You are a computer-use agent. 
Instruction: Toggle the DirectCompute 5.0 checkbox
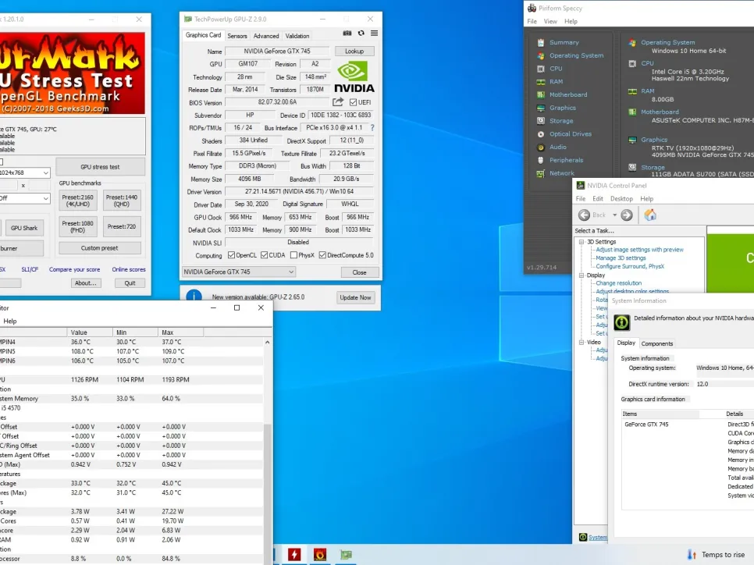[322, 255]
